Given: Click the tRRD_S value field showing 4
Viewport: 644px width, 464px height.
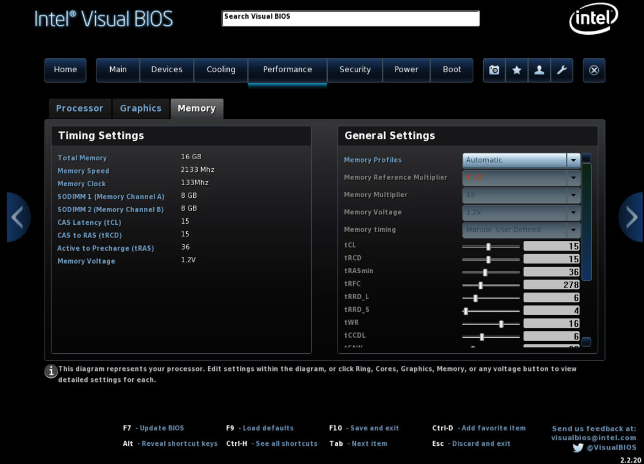Looking at the screenshot, I should click(x=551, y=310).
